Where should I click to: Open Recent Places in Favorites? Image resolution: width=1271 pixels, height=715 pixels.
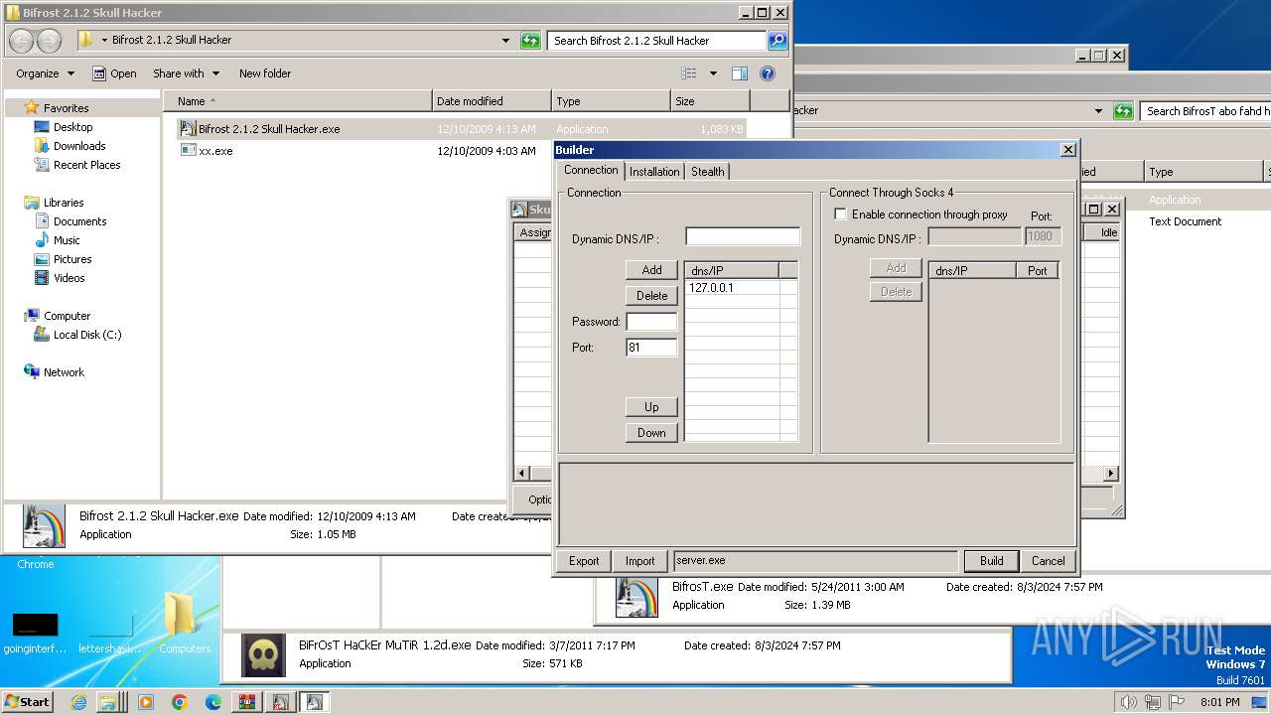pos(86,165)
